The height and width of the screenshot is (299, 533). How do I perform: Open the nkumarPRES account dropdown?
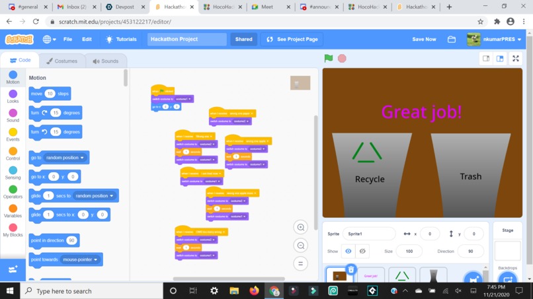(x=494, y=40)
